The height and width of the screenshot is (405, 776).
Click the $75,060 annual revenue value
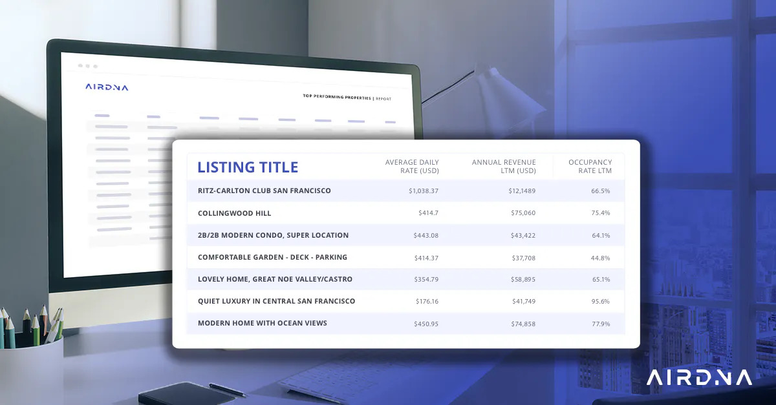pos(523,213)
